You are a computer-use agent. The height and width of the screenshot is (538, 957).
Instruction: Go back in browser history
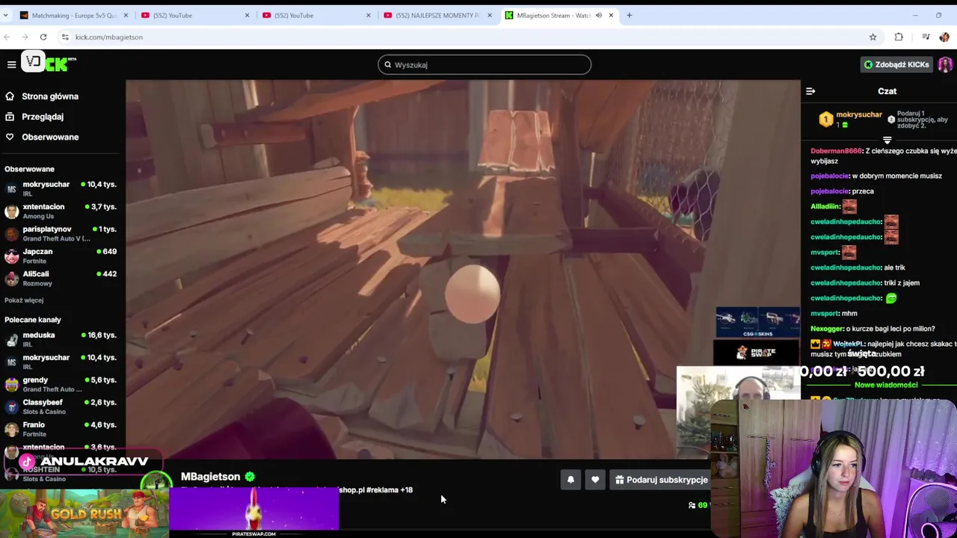click(x=7, y=37)
